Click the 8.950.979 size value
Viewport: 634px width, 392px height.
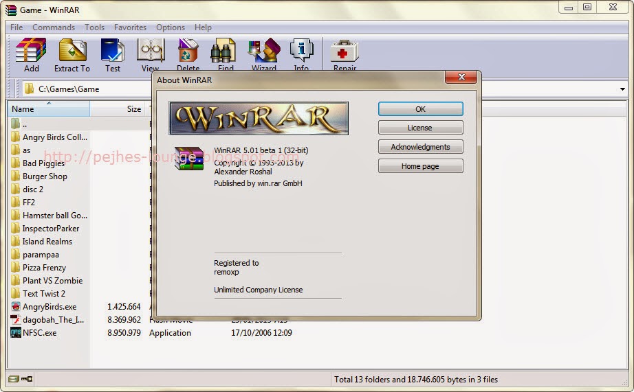tap(124, 333)
